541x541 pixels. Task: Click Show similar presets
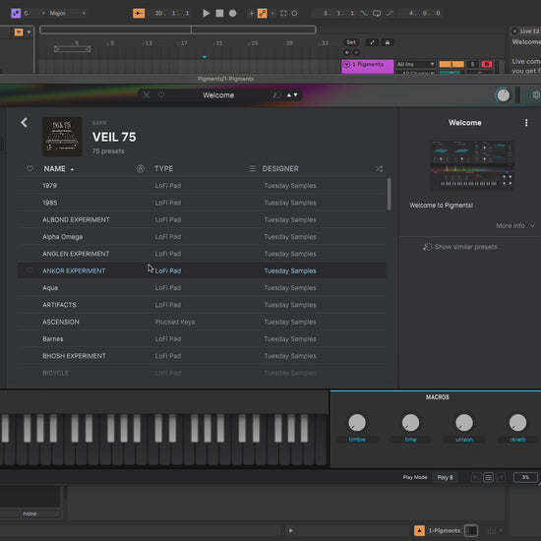tap(460, 247)
